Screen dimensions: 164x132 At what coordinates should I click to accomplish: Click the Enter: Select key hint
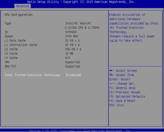point(120,79)
